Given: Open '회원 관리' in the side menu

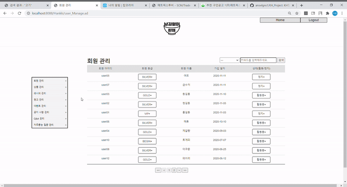Looking at the screenshot, I should [x=50, y=81].
